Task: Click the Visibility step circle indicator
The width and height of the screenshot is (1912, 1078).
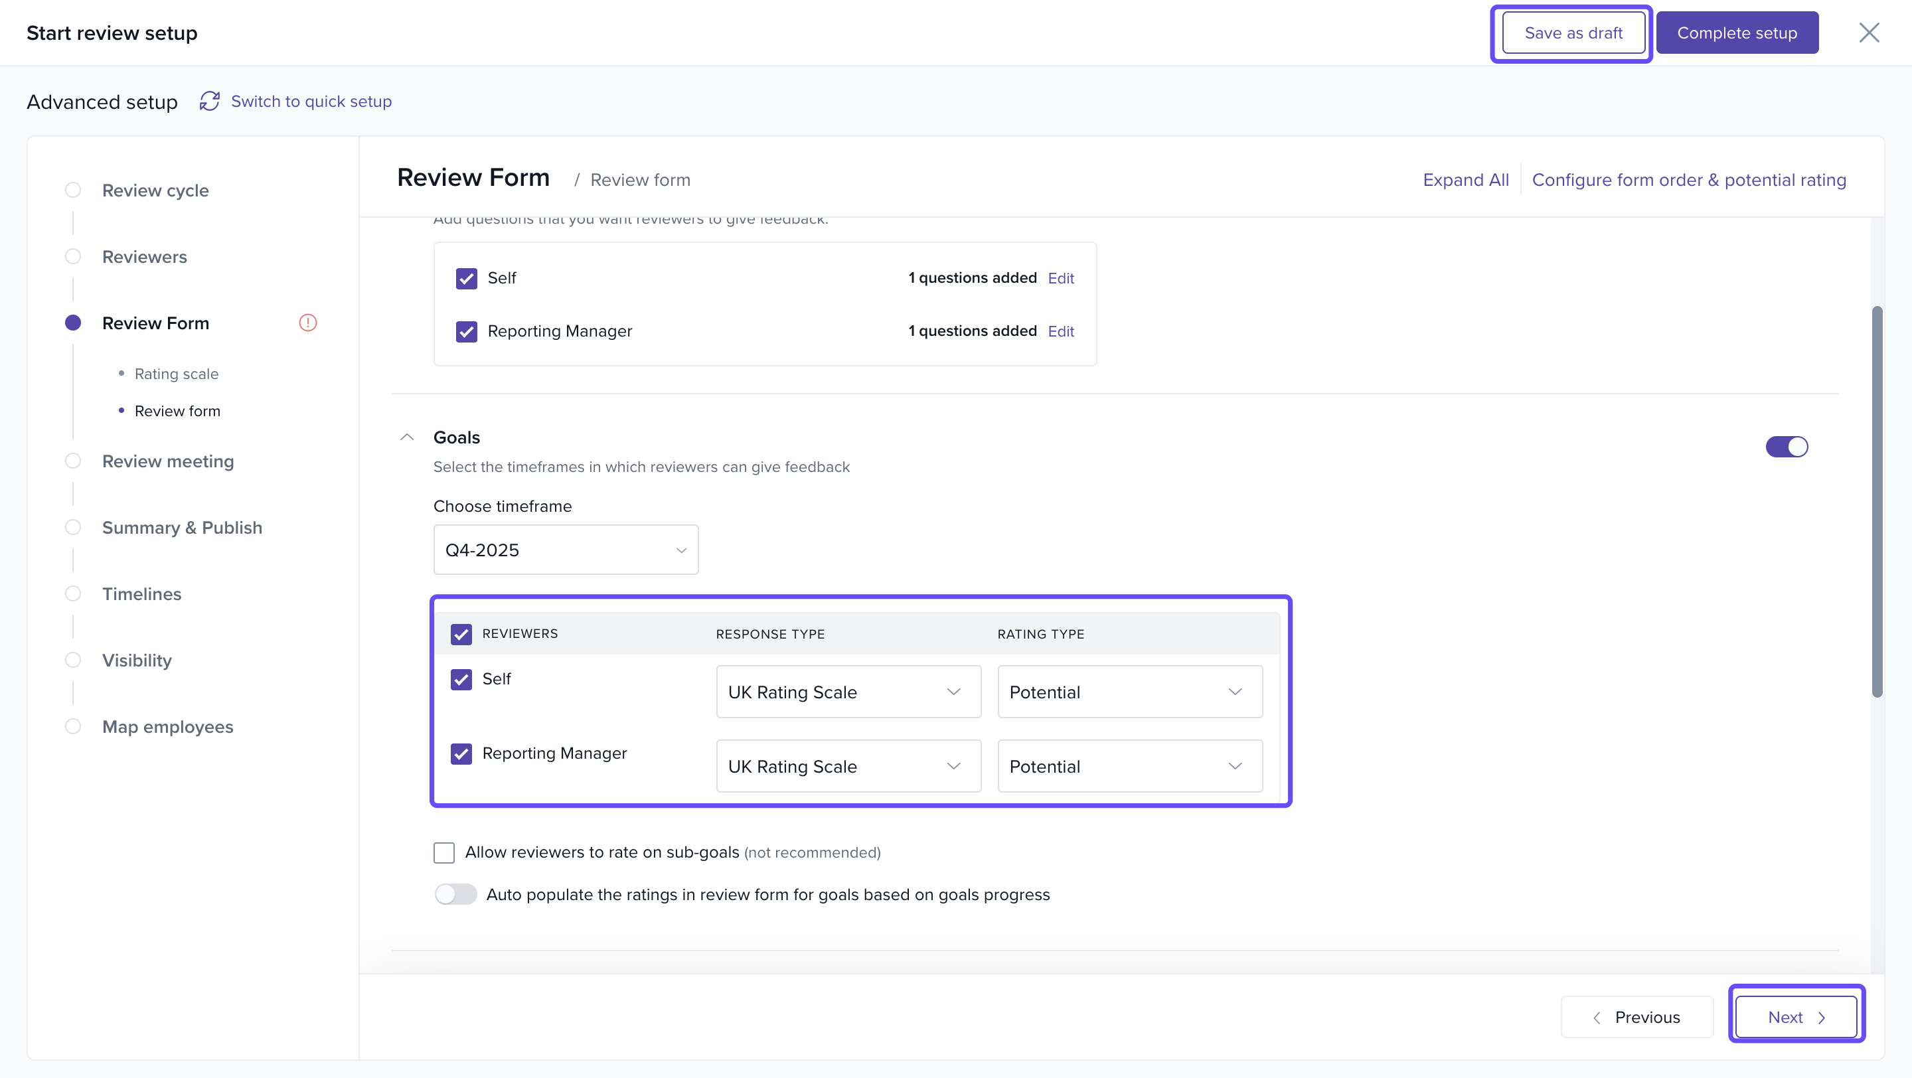Action: pyautogui.click(x=73, y=660)
